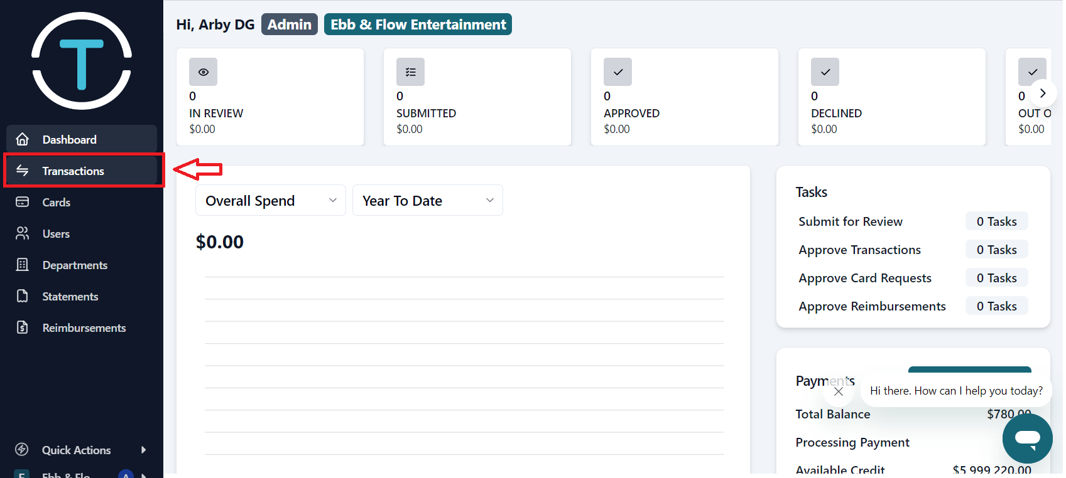The height and width of the screenshot is (478, 1066).
Task: Open the Year To Date dropdown
Action: [427, 201]
